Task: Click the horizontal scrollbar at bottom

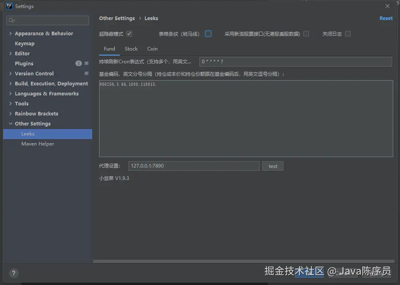Action: click(x=244, y=261)
